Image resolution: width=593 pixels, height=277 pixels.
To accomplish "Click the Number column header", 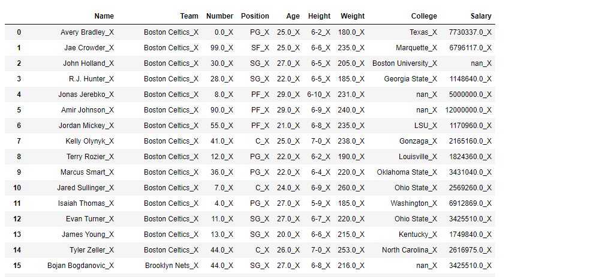I will (x=219, y=16).
